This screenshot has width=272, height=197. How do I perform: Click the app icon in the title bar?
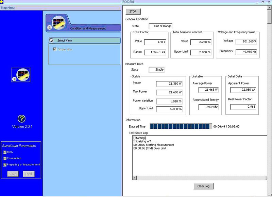pyautogui.click(x=2, y=2)
